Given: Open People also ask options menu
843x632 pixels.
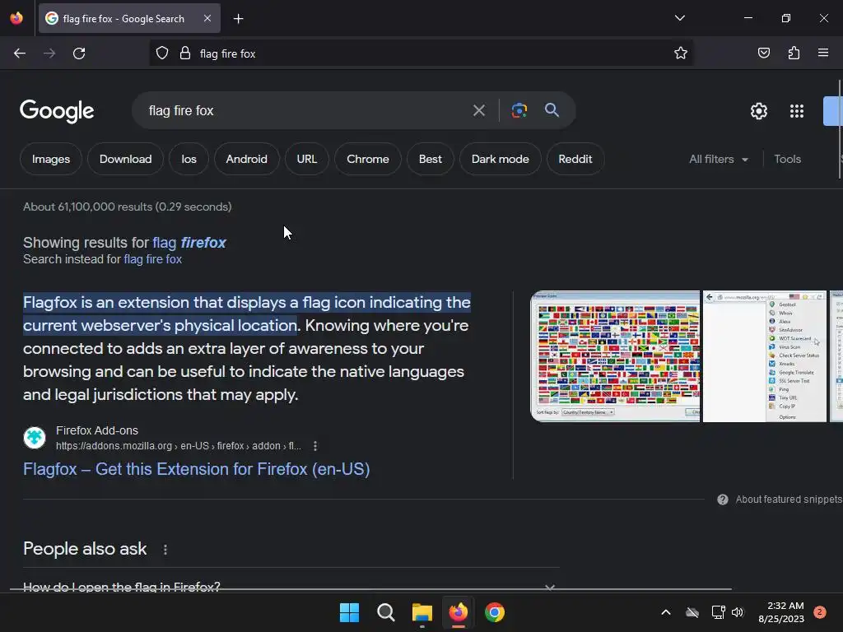Looking at the screenshot, I should (x=165, y=549).
